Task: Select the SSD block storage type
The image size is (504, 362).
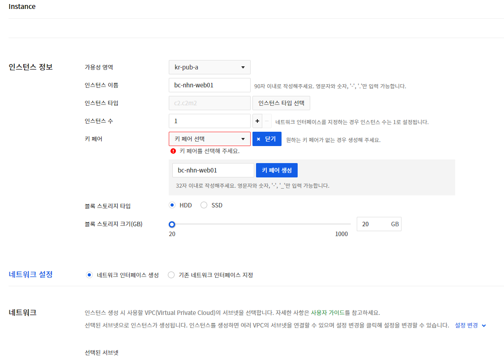Action: (x=204, y=205)
